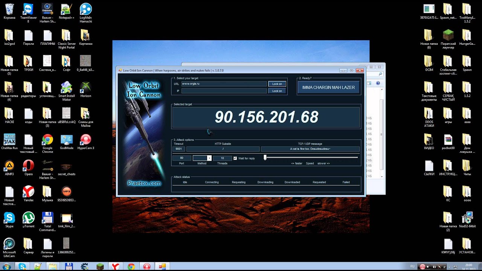482x271 pixels.
Task: Open the DCIM folder
Action: click(x=429, y=64)
